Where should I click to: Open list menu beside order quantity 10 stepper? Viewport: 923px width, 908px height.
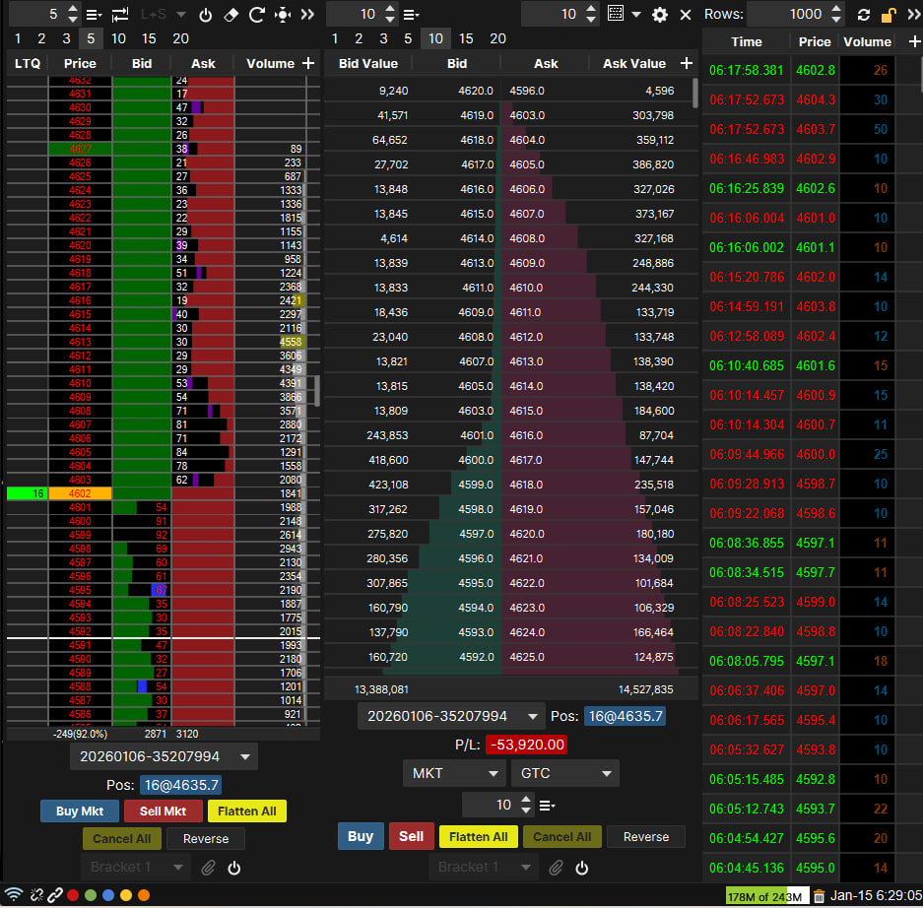point(547,805)
